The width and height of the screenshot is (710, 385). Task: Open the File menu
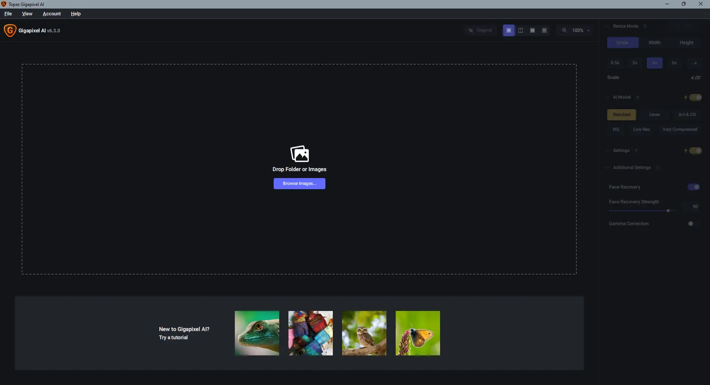pyautogui.click(x=8, y=14)
